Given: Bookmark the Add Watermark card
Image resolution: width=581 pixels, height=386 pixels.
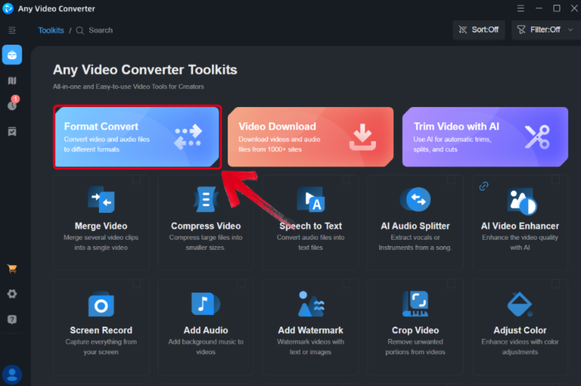Looking at the screenshot, I should point(346,284).
